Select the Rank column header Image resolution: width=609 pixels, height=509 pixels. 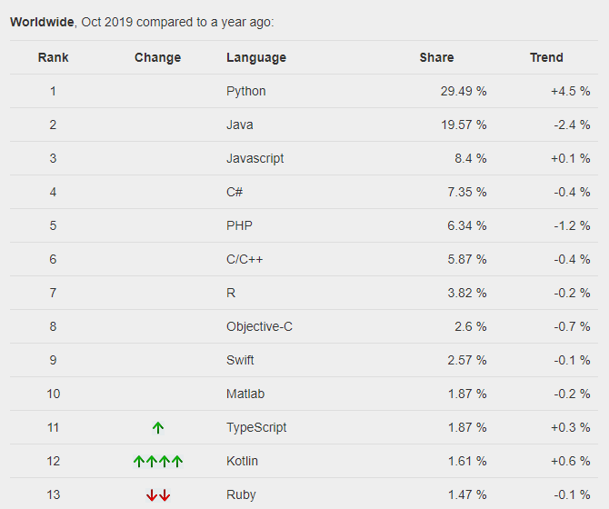[53, 57]
